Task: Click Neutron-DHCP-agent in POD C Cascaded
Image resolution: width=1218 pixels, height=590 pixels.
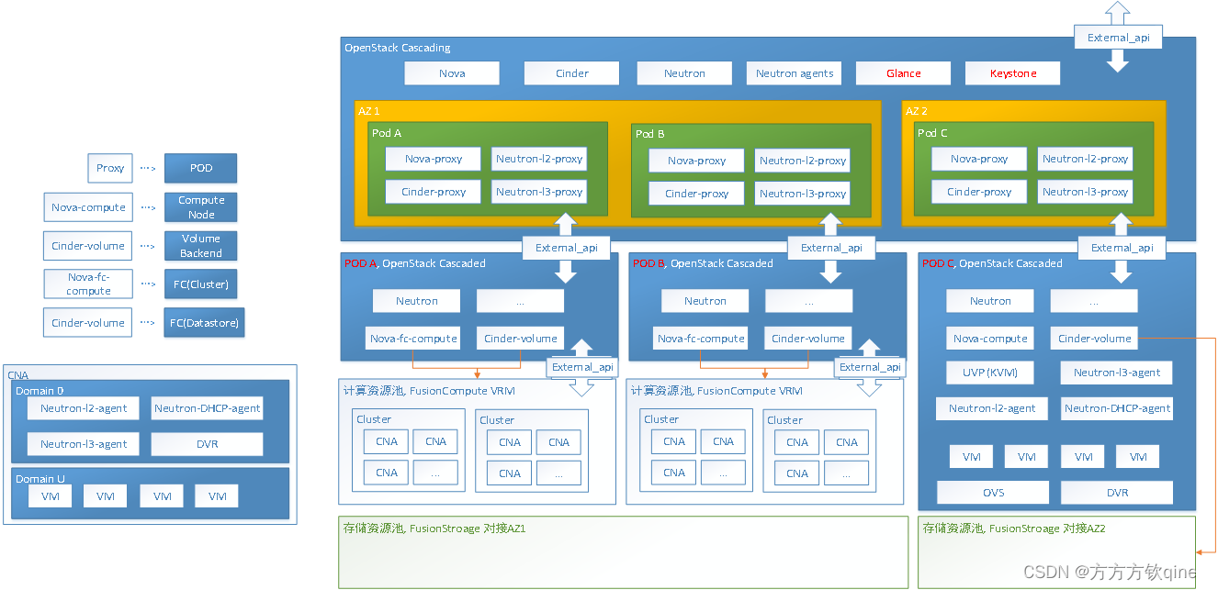Action: [x=1117, y=408]
